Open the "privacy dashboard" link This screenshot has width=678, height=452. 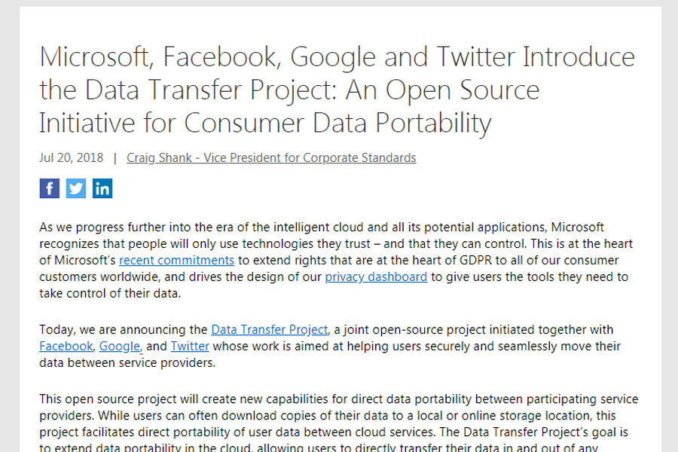pyautogui.click(x=376, y=277)
